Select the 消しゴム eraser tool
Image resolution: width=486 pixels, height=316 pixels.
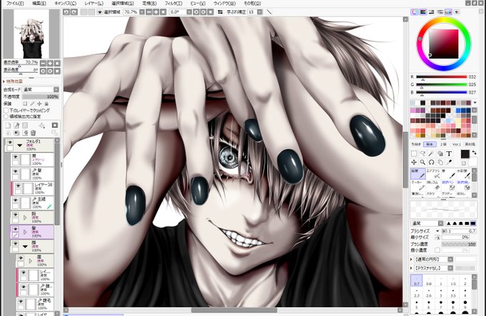pos(433,185)
